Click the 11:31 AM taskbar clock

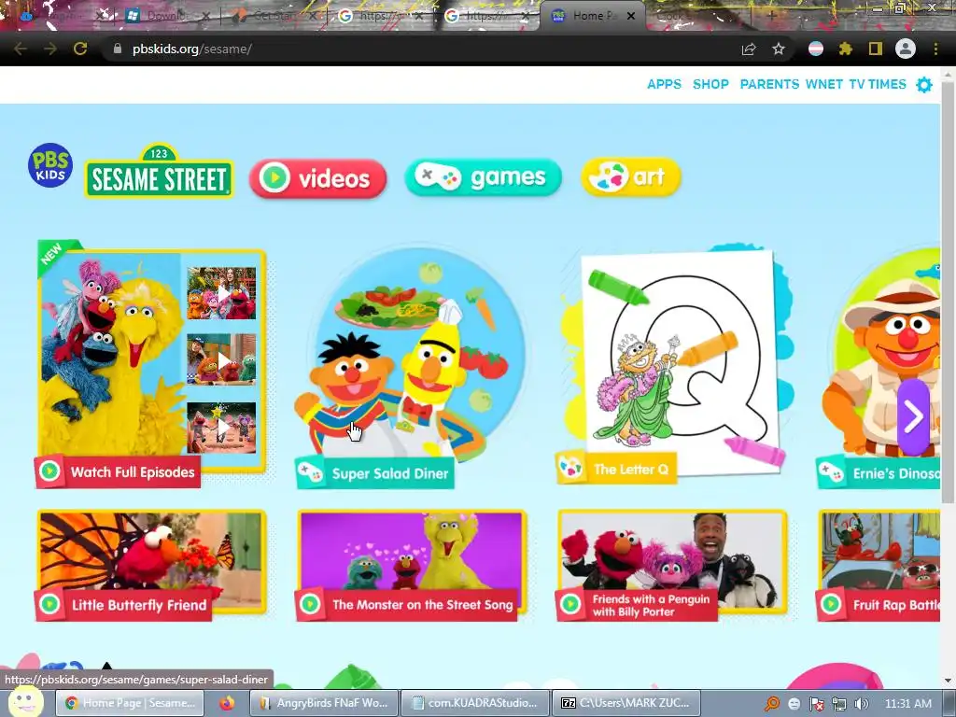(x=907, y=704)
